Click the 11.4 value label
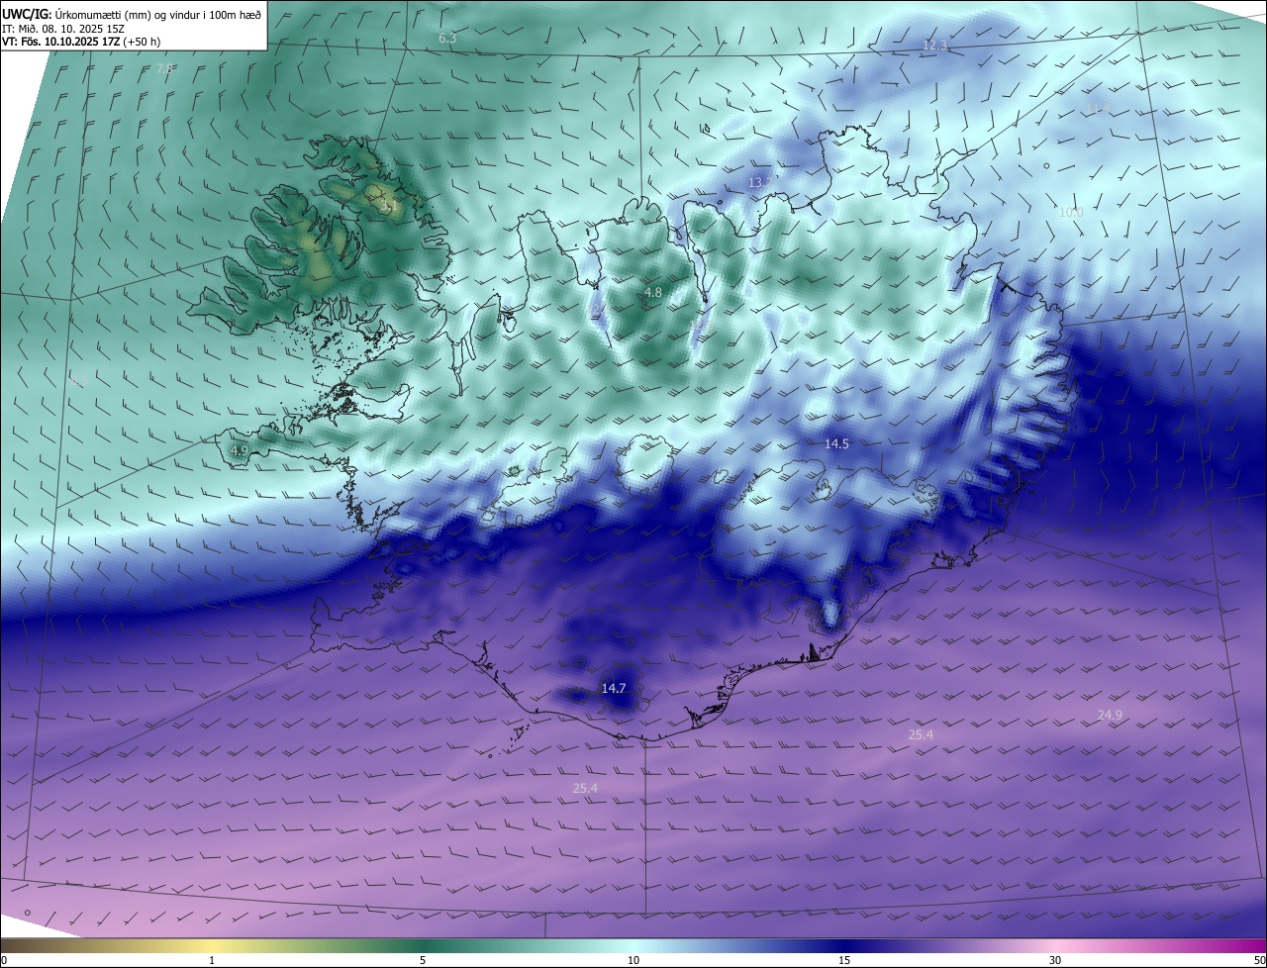 1098,108
